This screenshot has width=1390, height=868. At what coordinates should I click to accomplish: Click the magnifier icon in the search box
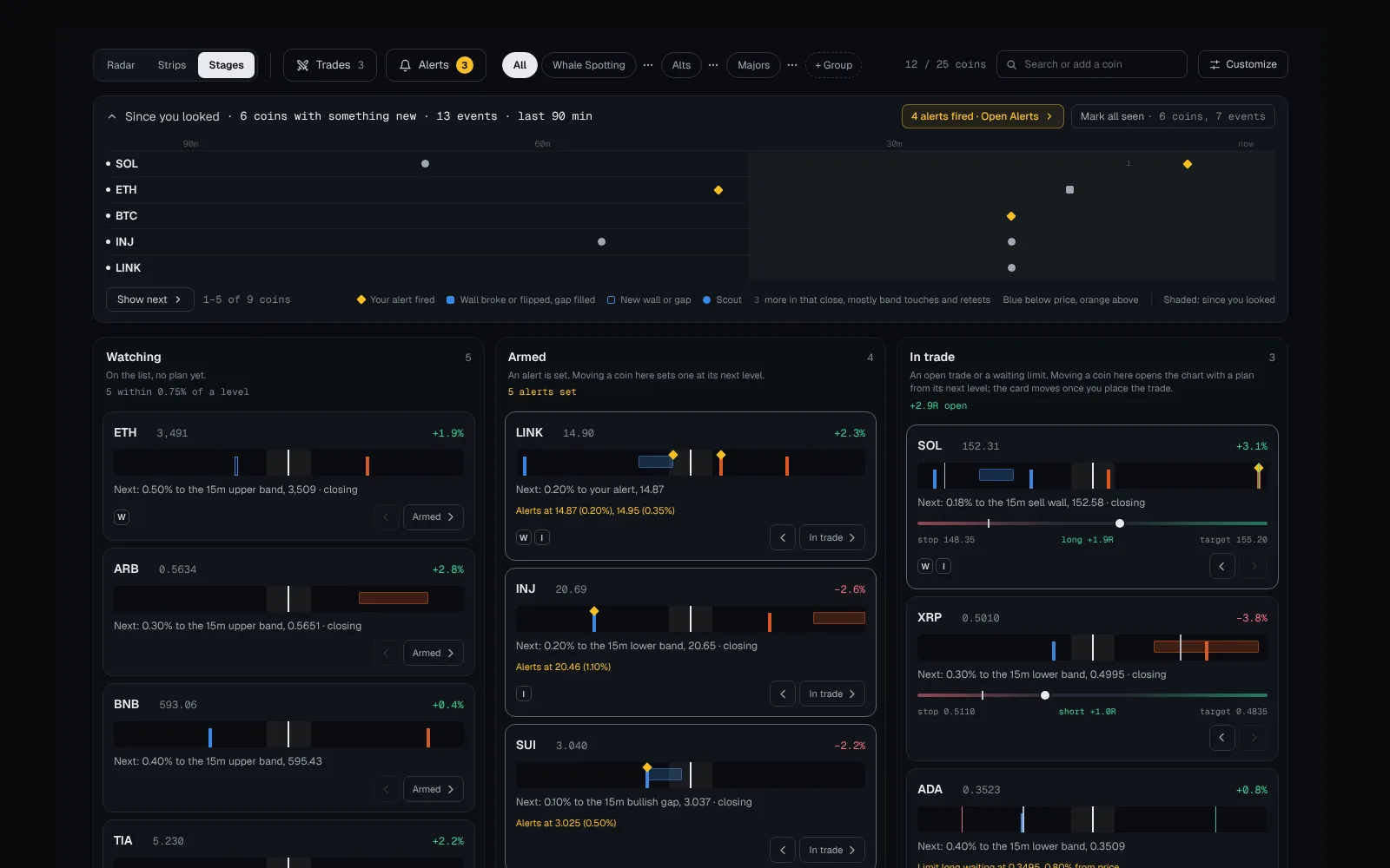[x=1011, y=64]
